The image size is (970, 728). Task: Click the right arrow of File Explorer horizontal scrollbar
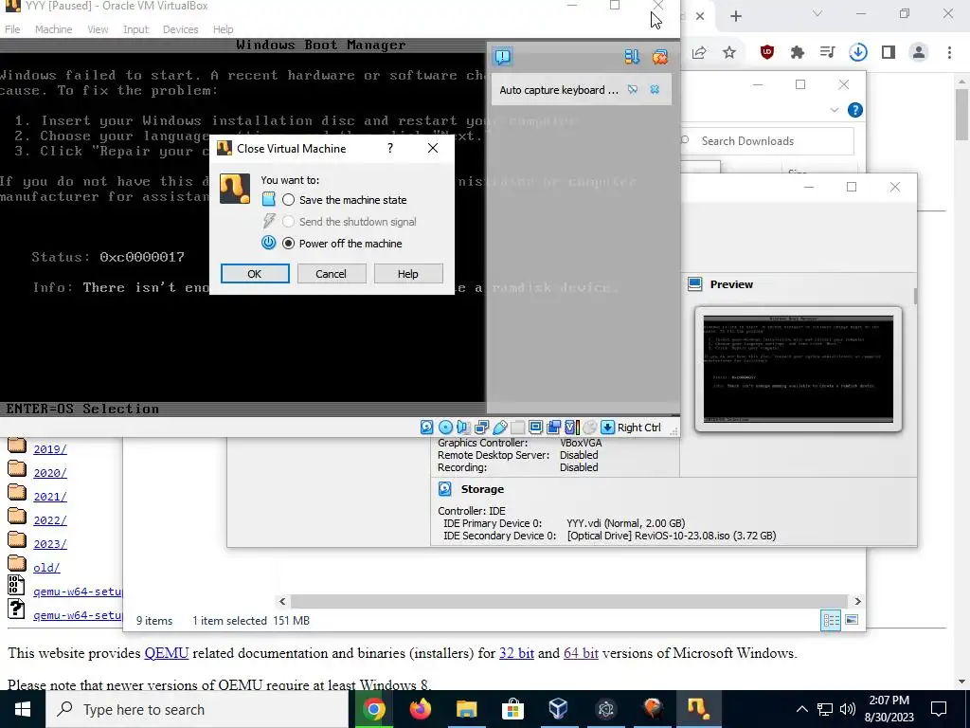point(857,601)
